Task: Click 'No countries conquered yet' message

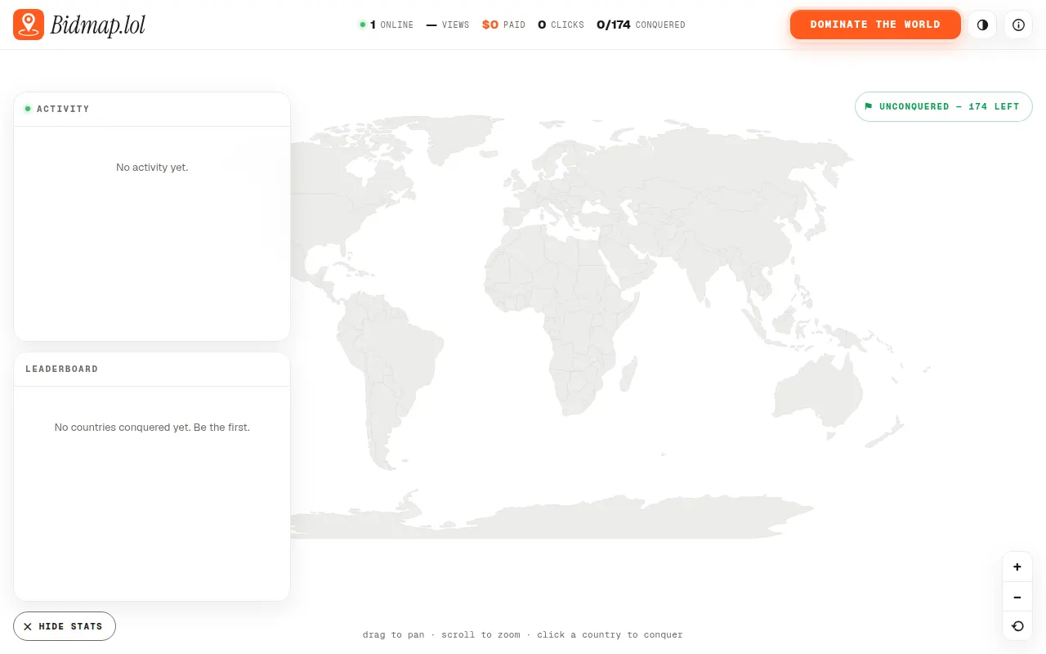Action: tap(152, 427)
